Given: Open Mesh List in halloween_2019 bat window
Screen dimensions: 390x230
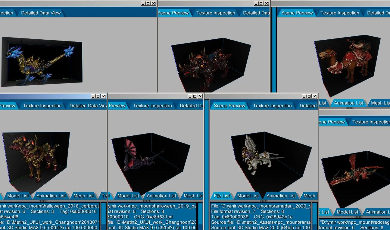Looking at the screenshot, I should (193, 196).
